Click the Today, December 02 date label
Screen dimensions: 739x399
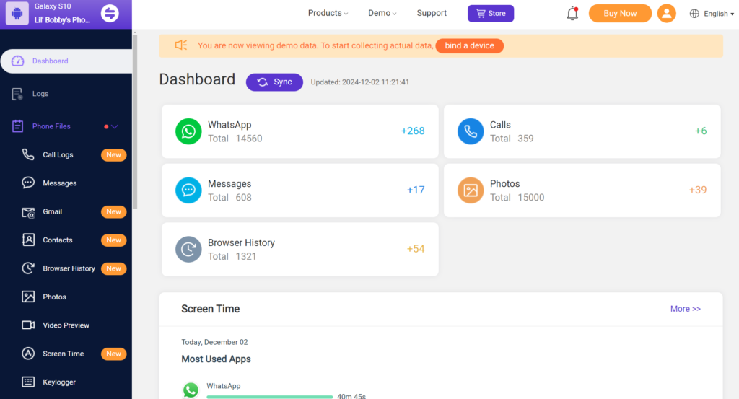pyautogui.click(x=214, y=342)
